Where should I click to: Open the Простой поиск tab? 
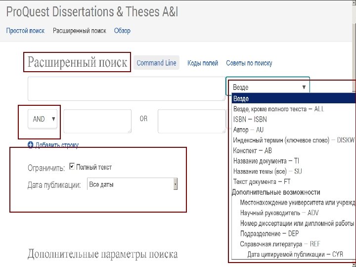(x=25, y=31)
